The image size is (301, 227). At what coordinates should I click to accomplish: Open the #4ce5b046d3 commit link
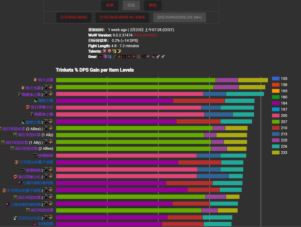coord(145,35)
